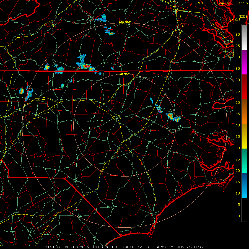Click the legend scale value 60
249x249 pixels.
238,80
